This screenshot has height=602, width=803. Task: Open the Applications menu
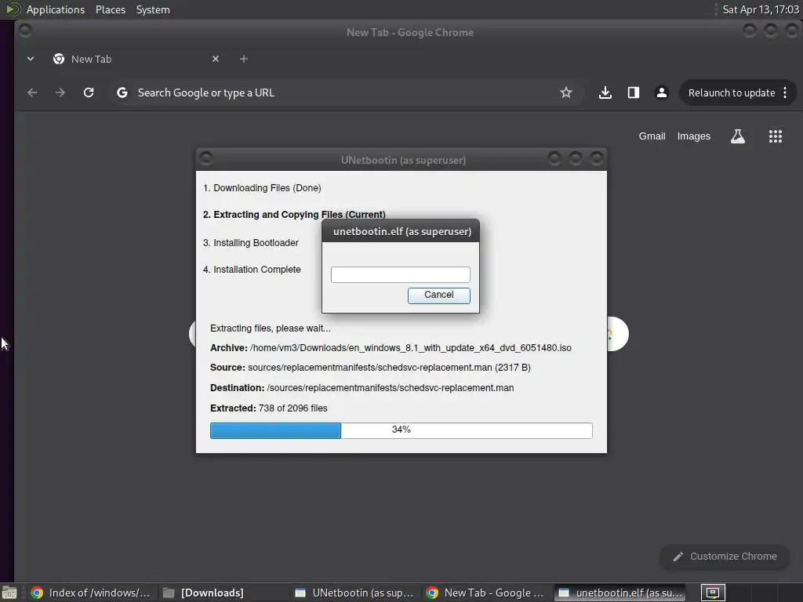pyautogui.click(x=56, y=9)
